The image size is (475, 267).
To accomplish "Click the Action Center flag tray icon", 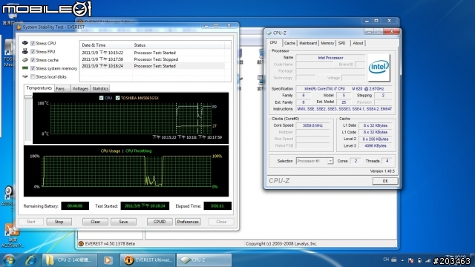I will (x=411, y=260).
